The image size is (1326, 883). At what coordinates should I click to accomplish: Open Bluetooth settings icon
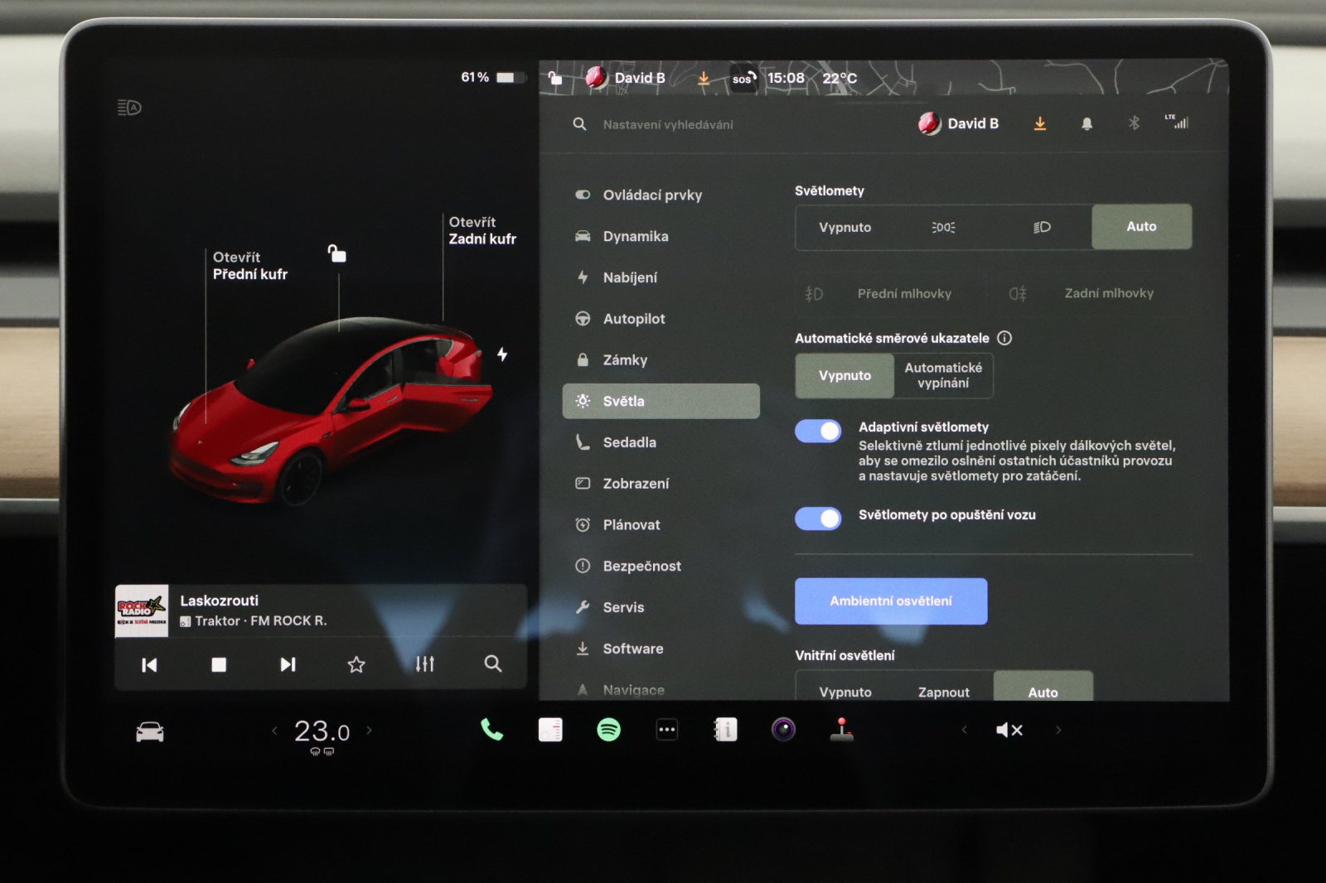1134,123
